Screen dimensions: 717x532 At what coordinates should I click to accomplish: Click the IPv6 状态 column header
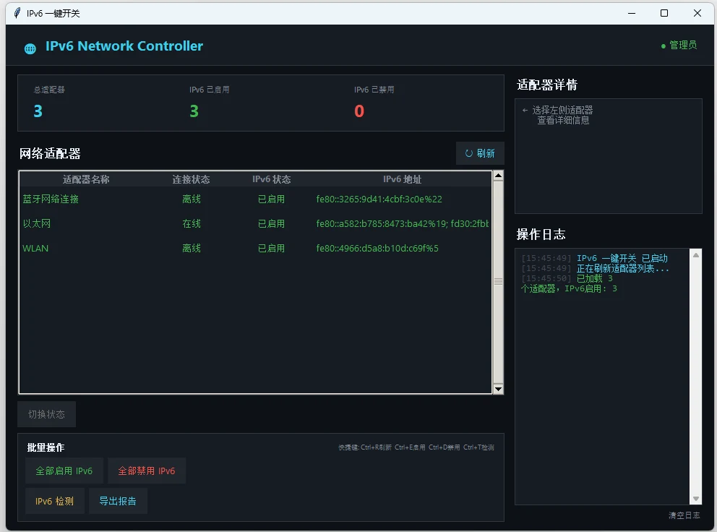click(x=271, y=179)
